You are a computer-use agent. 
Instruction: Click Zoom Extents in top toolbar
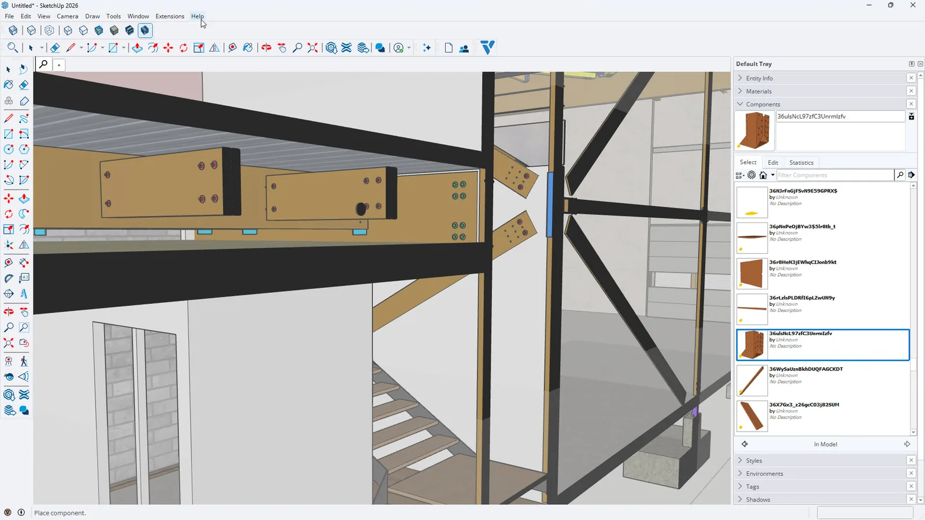point(313,48)
